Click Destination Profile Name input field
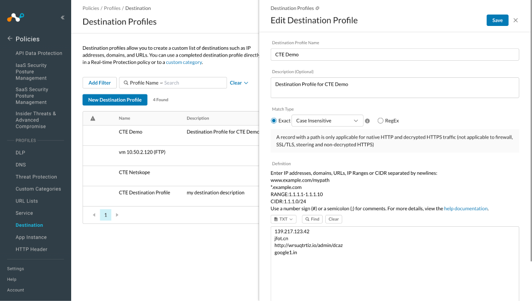 click(395, 54)
